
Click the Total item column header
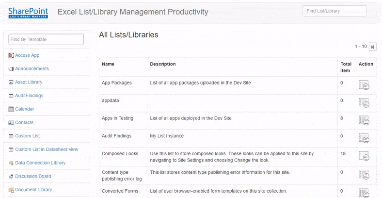tap(346, 67)
